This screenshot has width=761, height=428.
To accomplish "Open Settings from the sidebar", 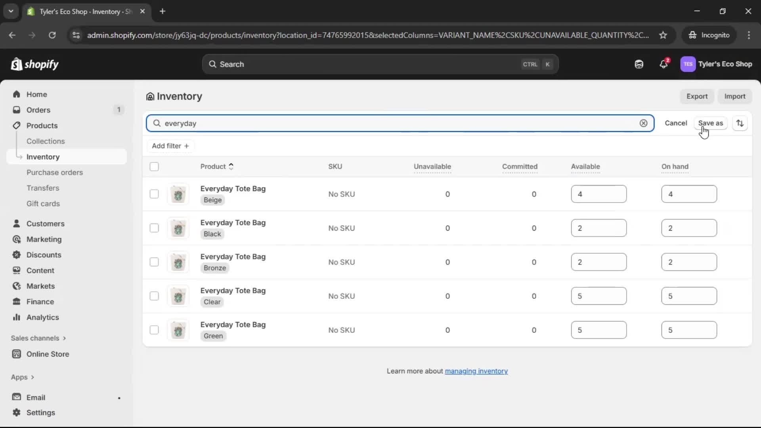I will coord(40,413).
